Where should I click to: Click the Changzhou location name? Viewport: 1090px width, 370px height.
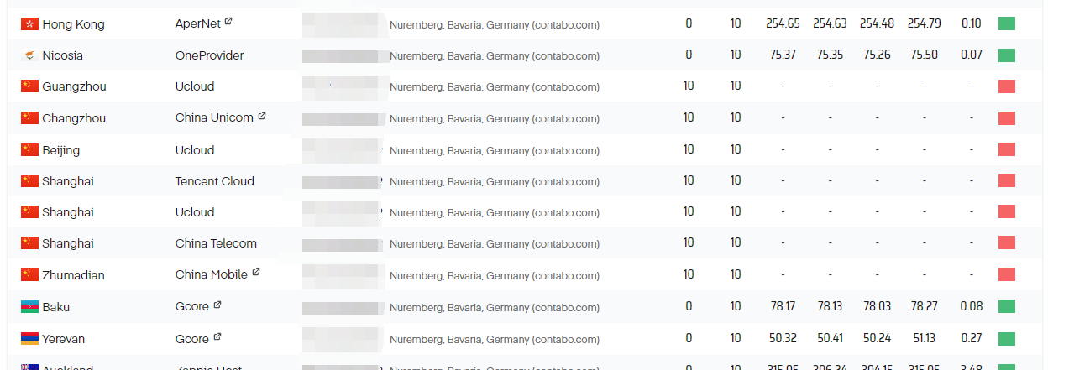74,118
